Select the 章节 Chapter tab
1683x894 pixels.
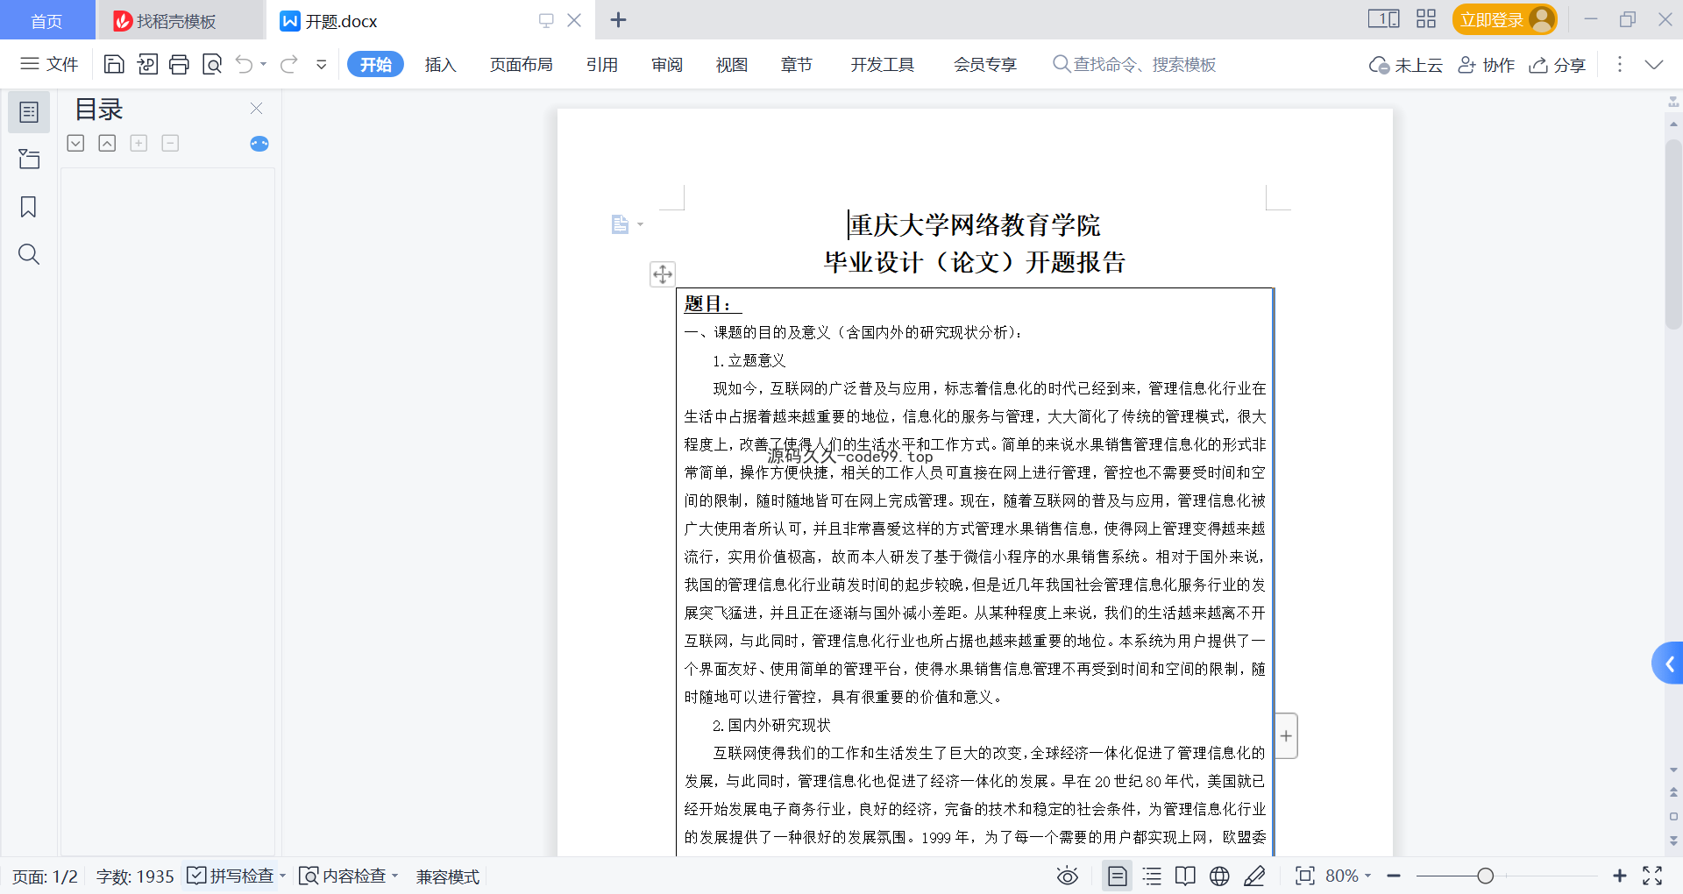[797, 64]
